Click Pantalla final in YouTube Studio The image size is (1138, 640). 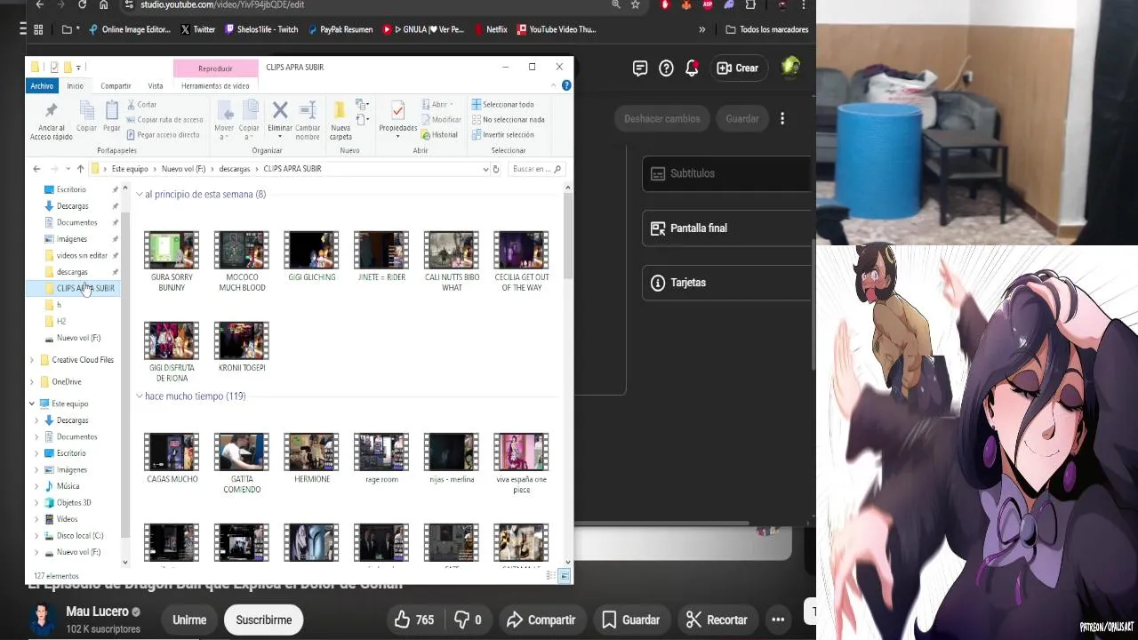tap(727, 228)
